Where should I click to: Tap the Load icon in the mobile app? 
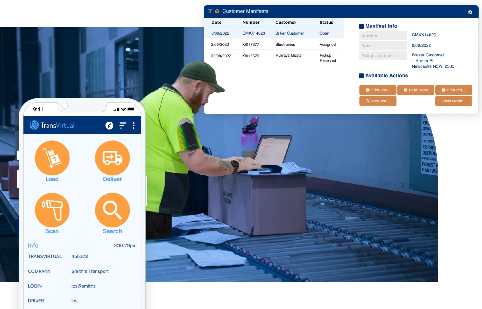click(x=52, y=158)
